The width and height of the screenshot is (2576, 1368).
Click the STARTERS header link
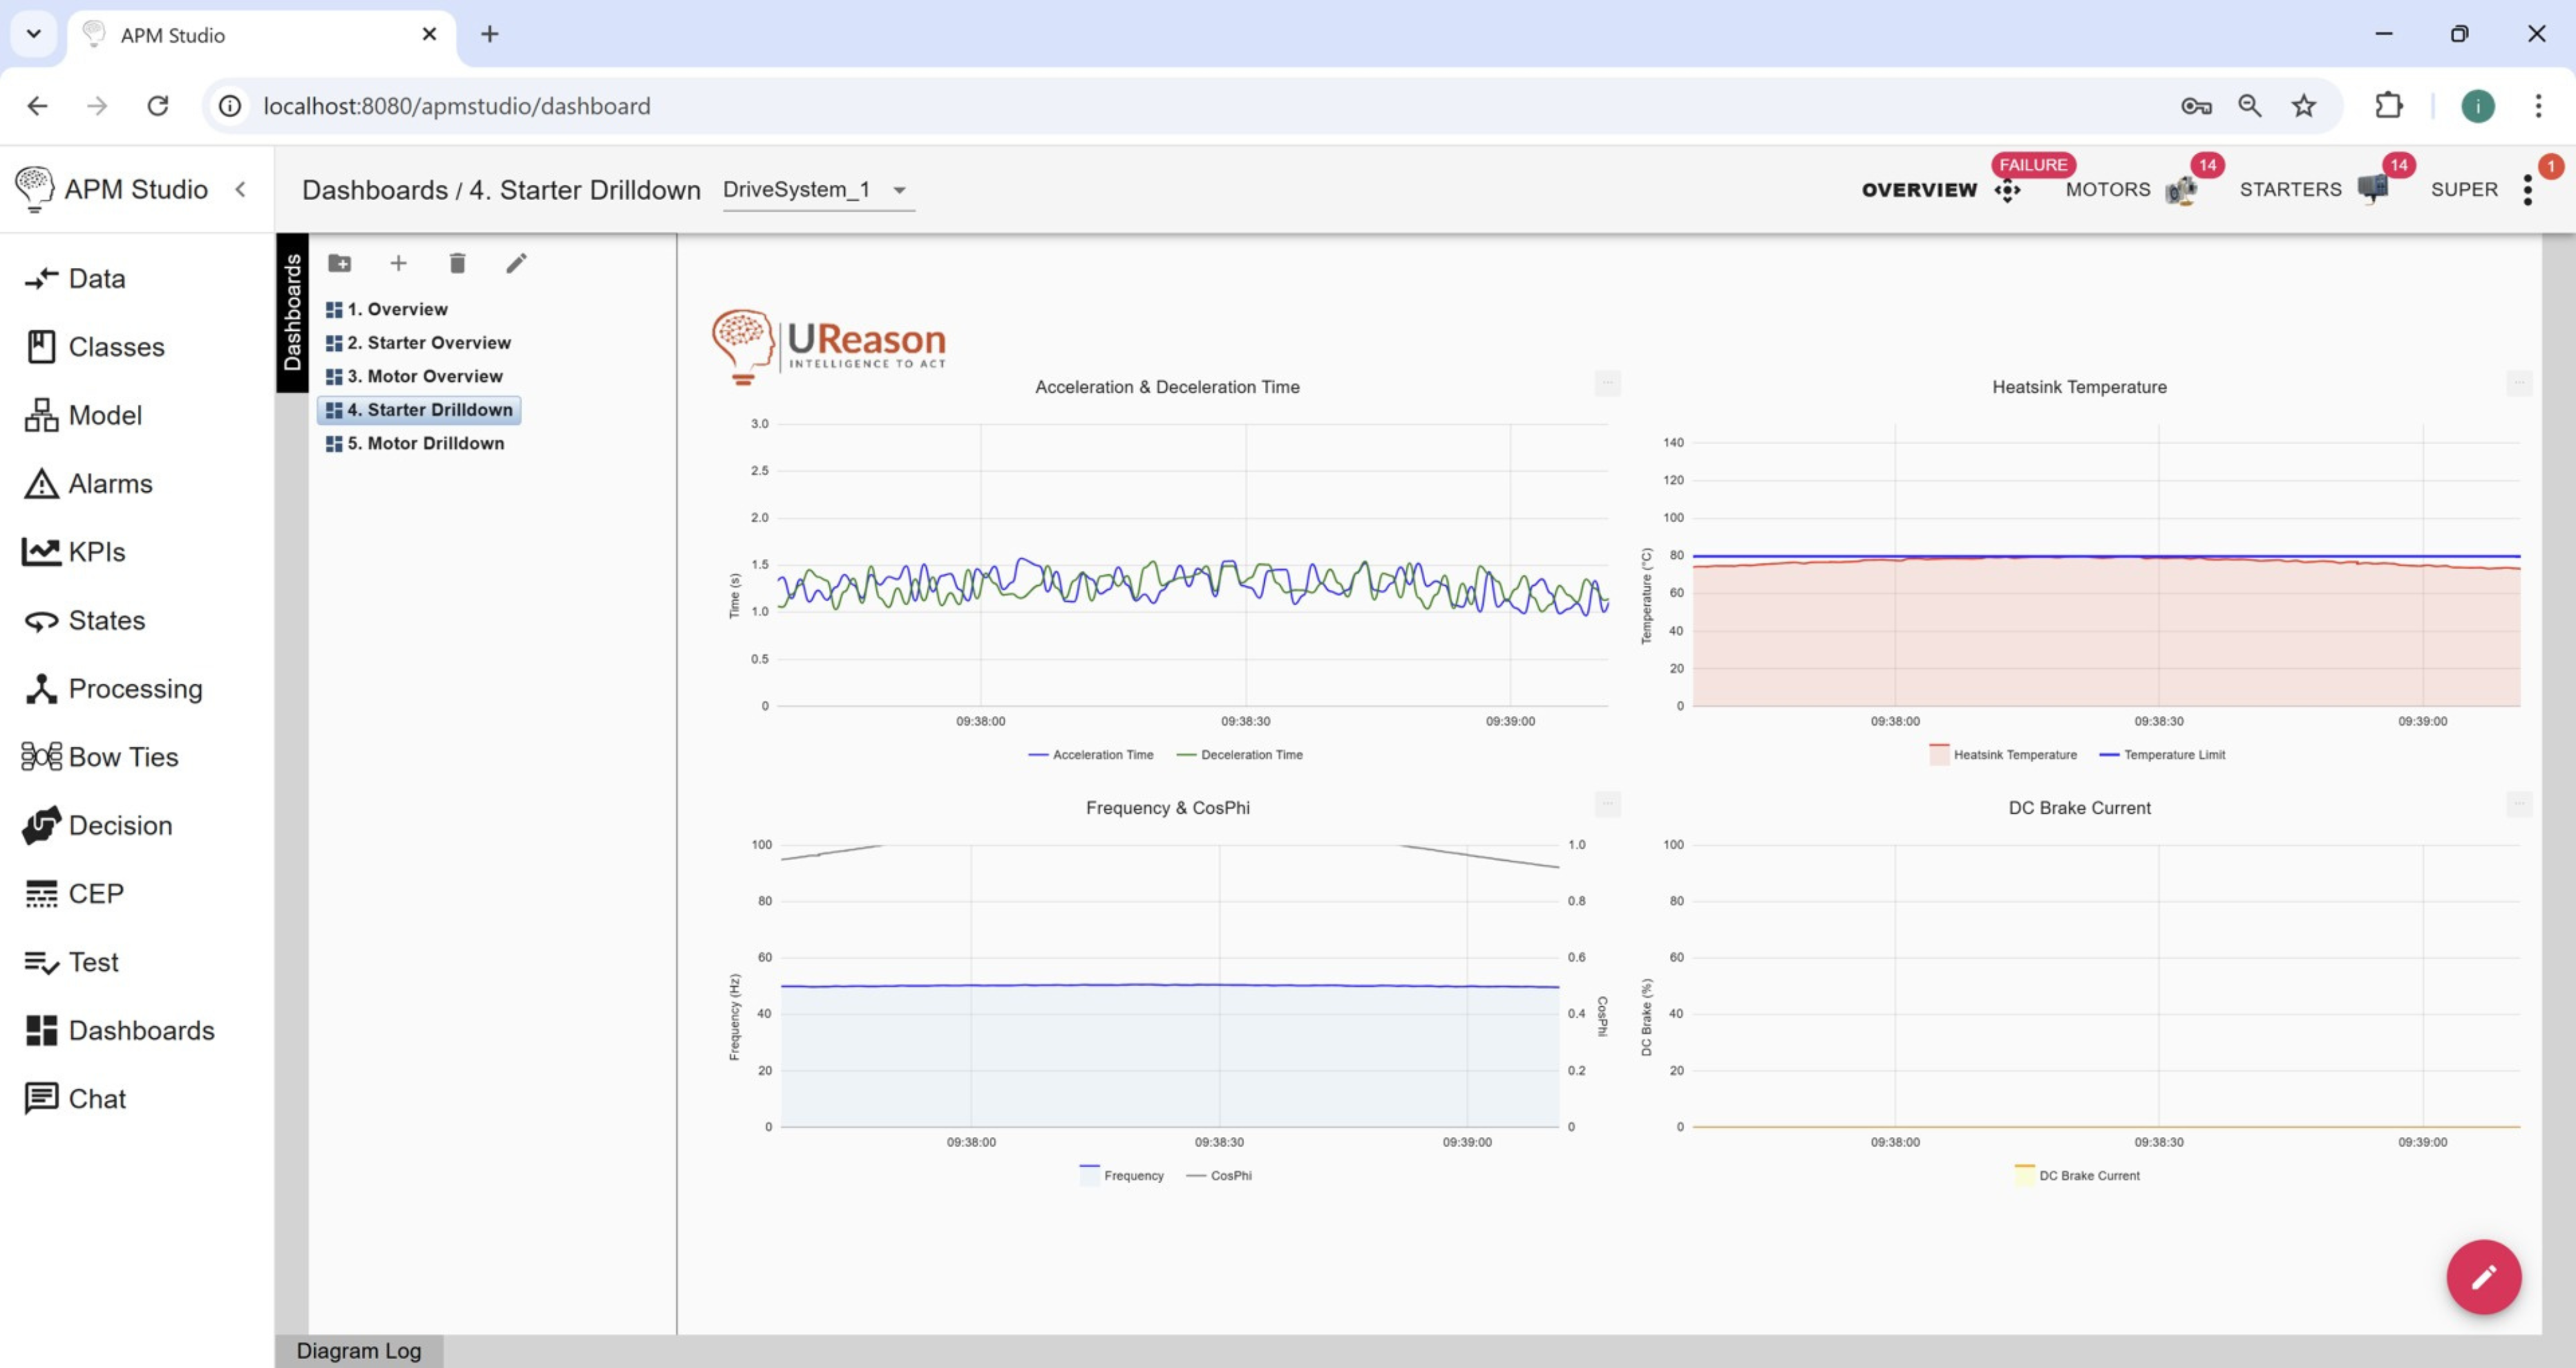click(2290, 190)
